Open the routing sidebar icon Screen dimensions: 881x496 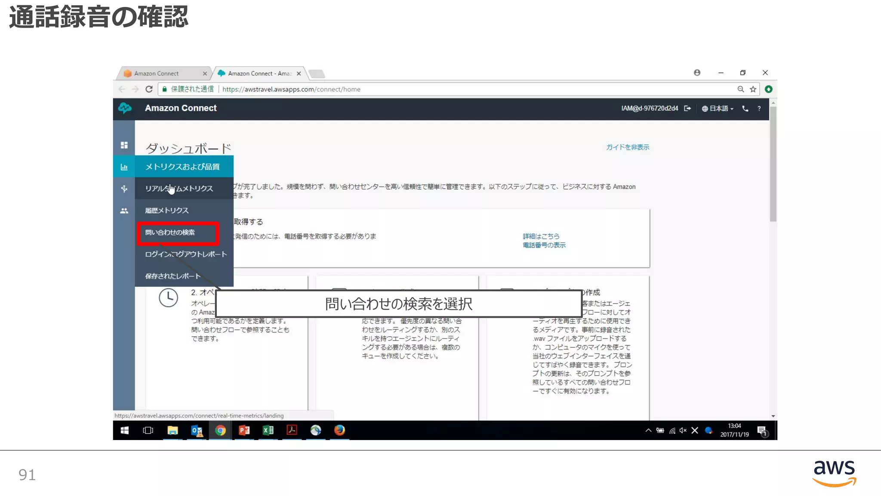[124, 189]
